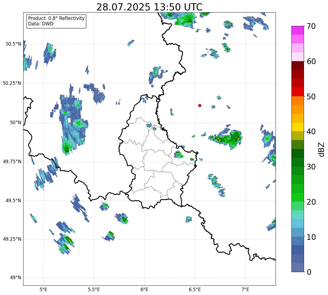Click the "7°E" longitude label
Screen dimensions: 328x295
245,290
